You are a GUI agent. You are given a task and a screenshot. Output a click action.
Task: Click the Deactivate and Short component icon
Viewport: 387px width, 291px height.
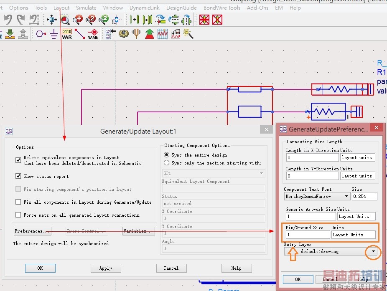217,20
